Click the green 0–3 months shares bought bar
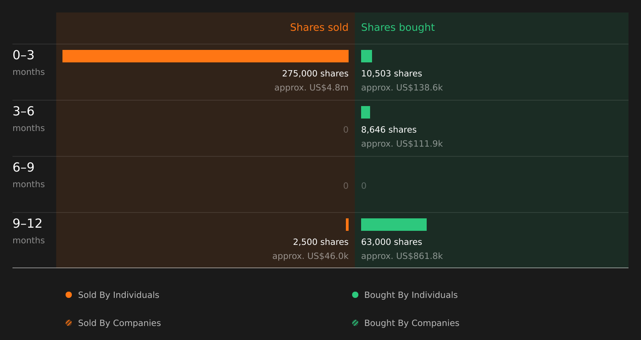This screenshot has height=340, width=641. pos(367,56)
